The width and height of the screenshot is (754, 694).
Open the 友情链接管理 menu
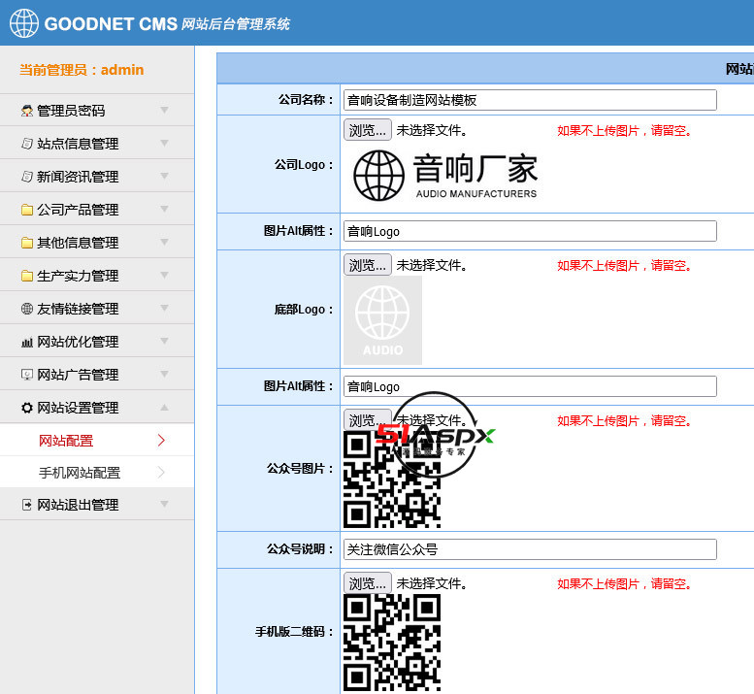click(97, 308)
